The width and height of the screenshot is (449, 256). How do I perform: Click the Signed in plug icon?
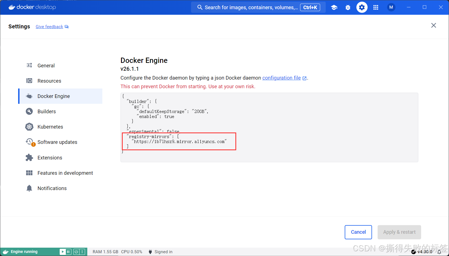(x=150, y=252)
